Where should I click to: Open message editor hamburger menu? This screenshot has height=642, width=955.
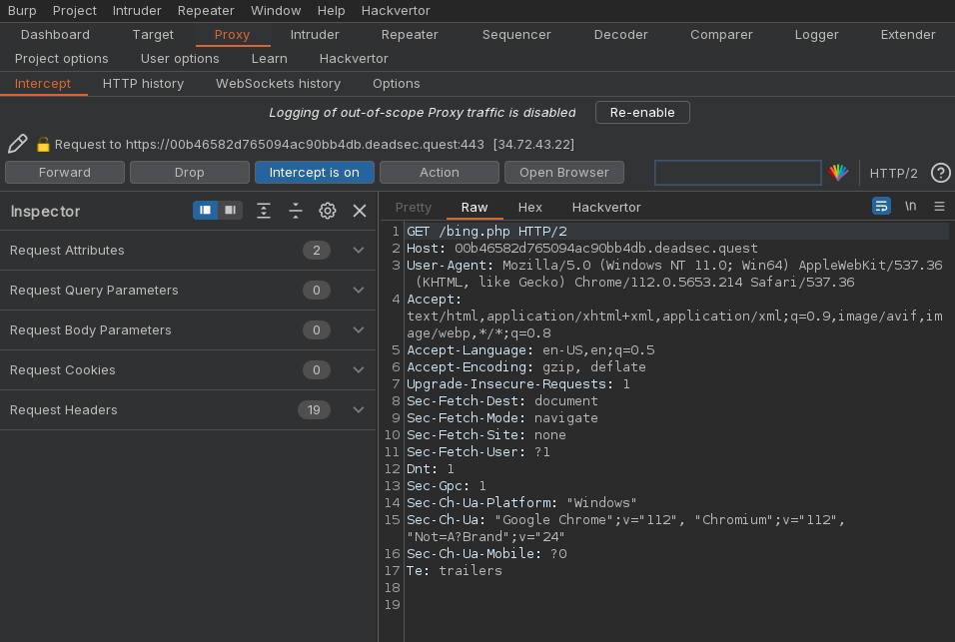tap(939, 207)
